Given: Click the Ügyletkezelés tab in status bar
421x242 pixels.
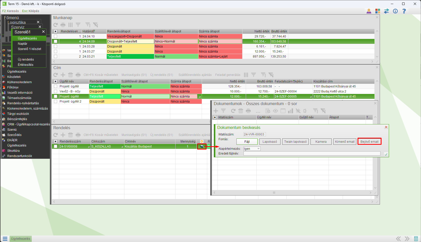Looking at the screenshot, I should click(21, 239).
